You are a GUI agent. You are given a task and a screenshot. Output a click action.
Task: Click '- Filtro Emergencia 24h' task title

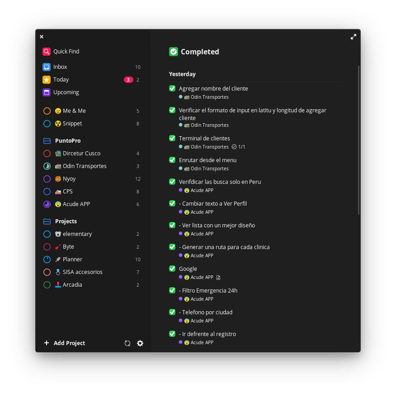tap(208, 290)
